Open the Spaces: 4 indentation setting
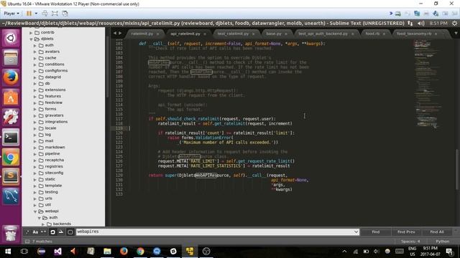This screenshot has height=258, width=460. pos(410,242)
